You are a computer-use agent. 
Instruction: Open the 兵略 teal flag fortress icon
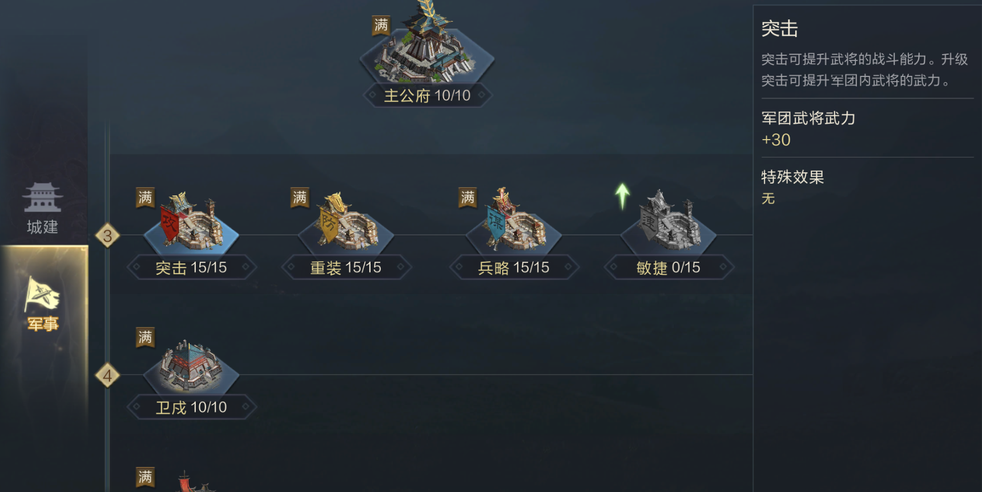(x=513, y=223)
